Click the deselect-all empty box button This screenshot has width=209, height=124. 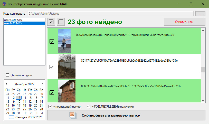(61, 22)
